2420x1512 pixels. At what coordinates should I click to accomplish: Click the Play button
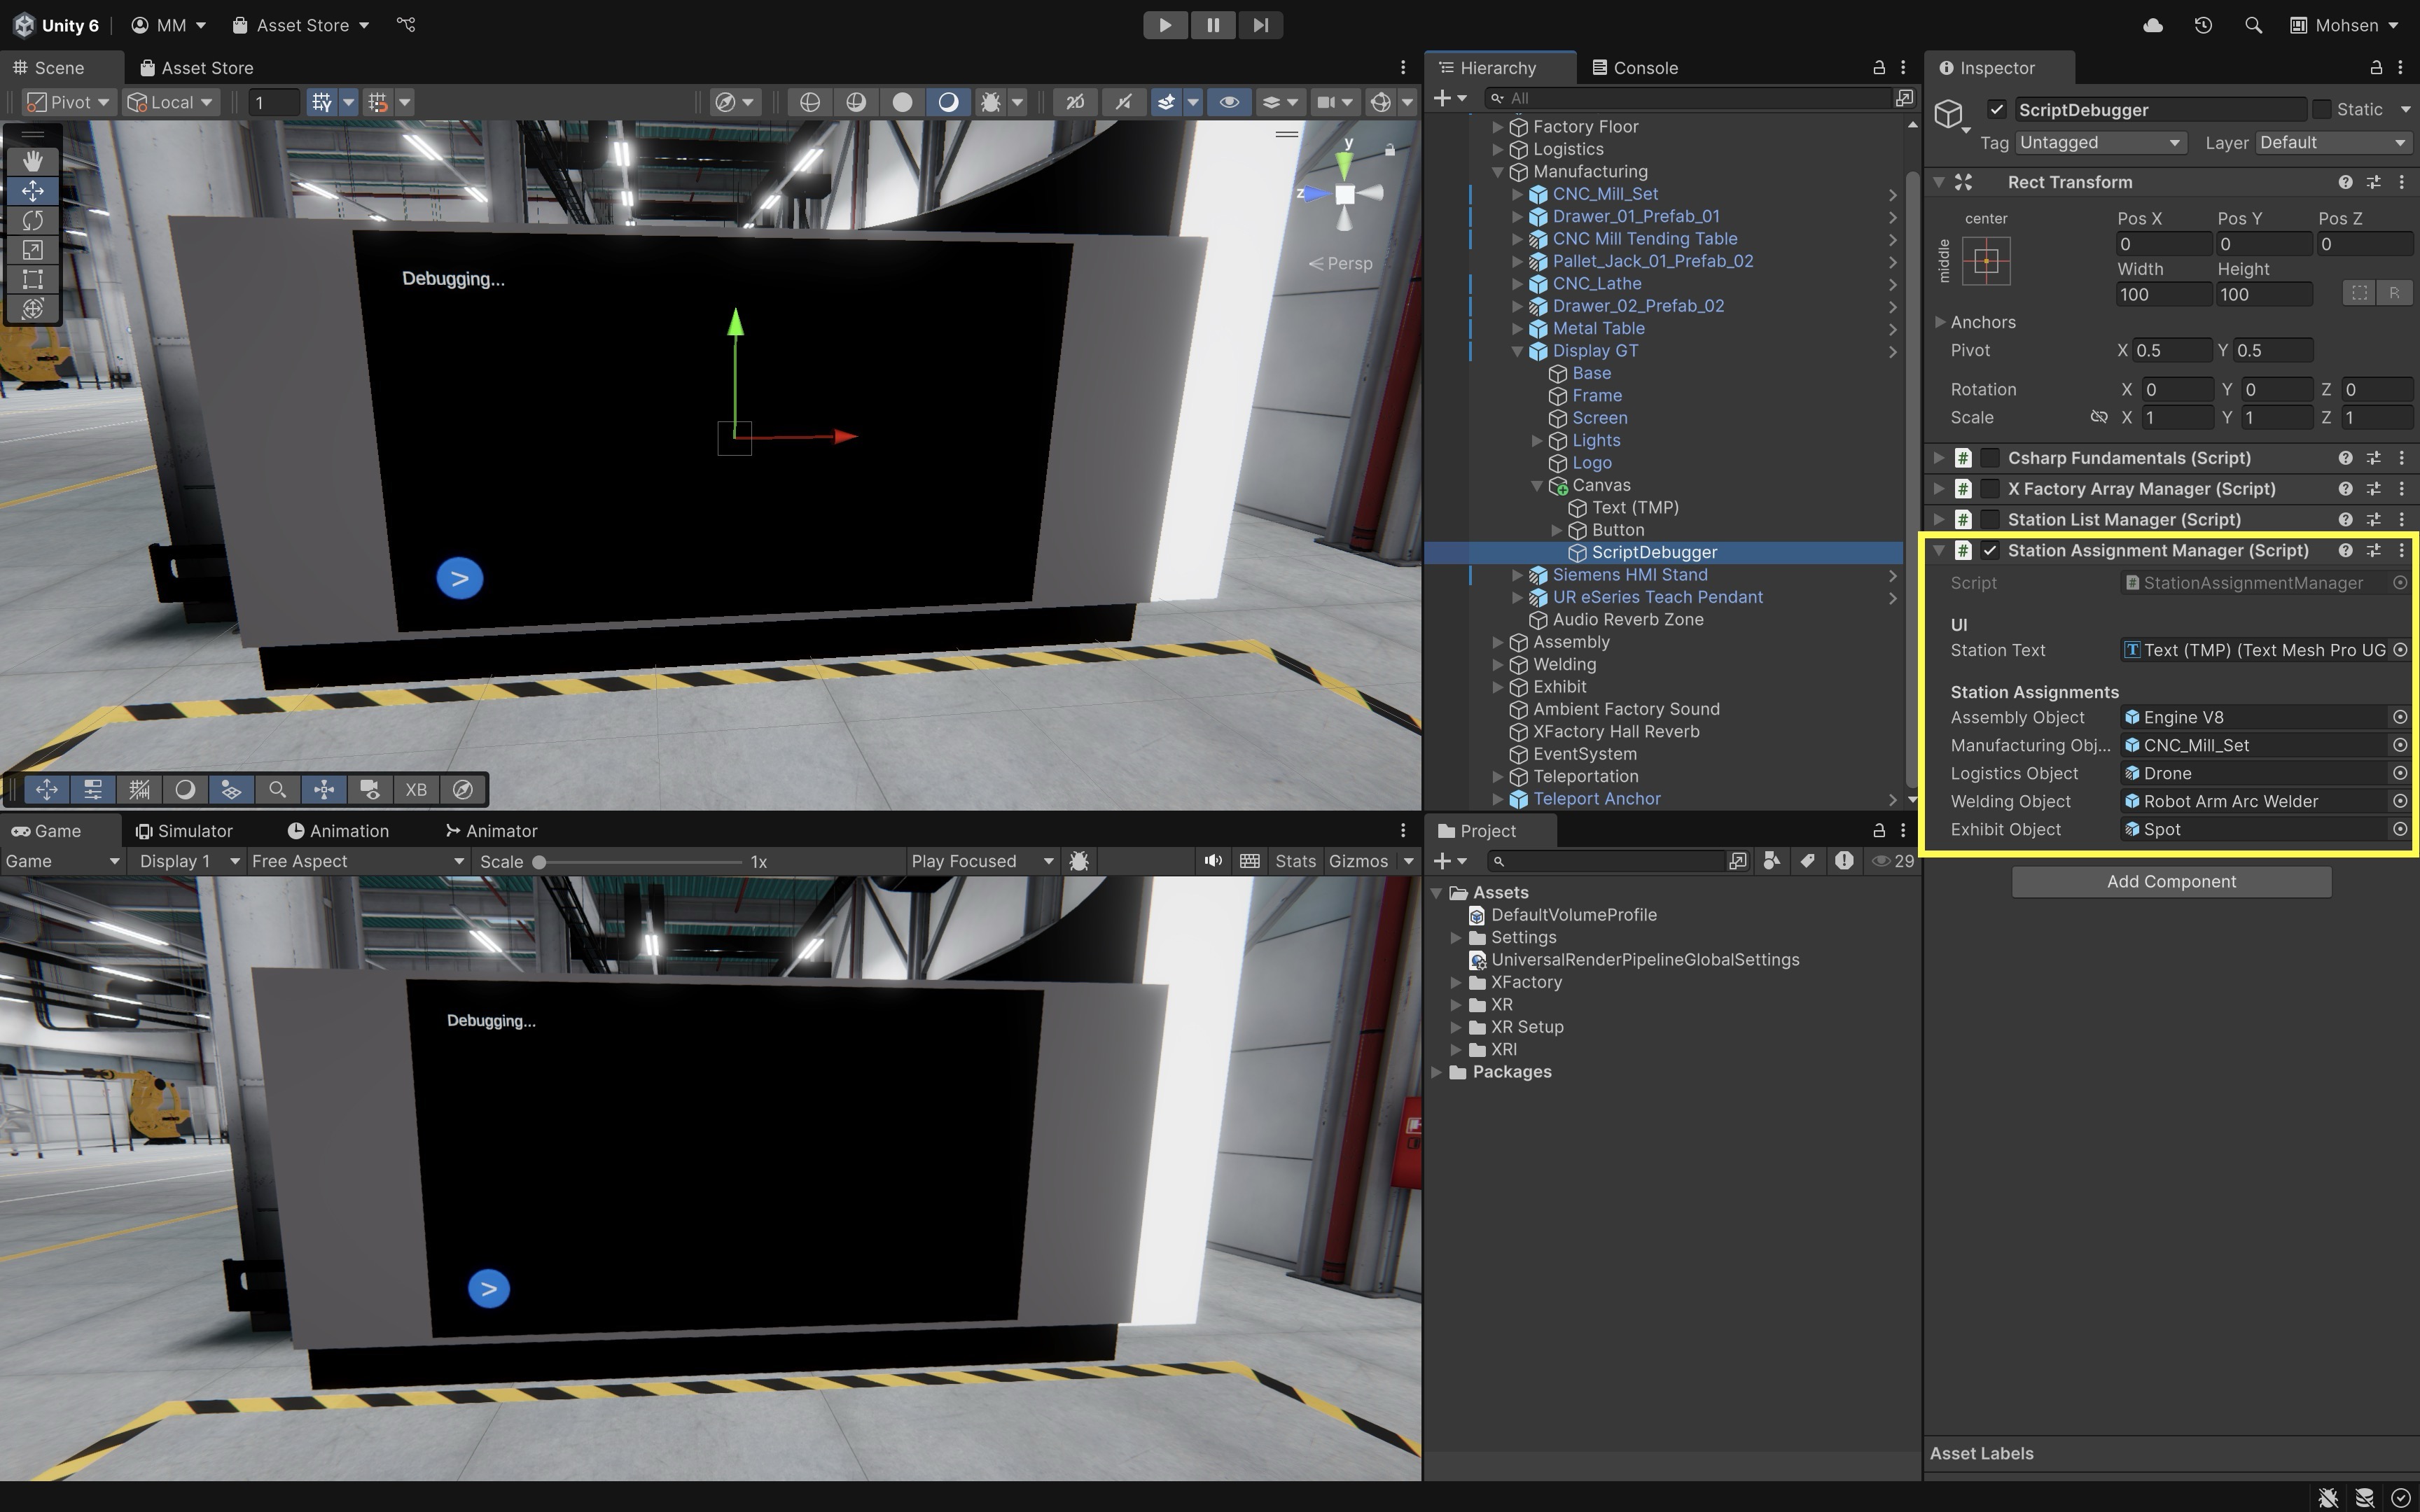1165,25
